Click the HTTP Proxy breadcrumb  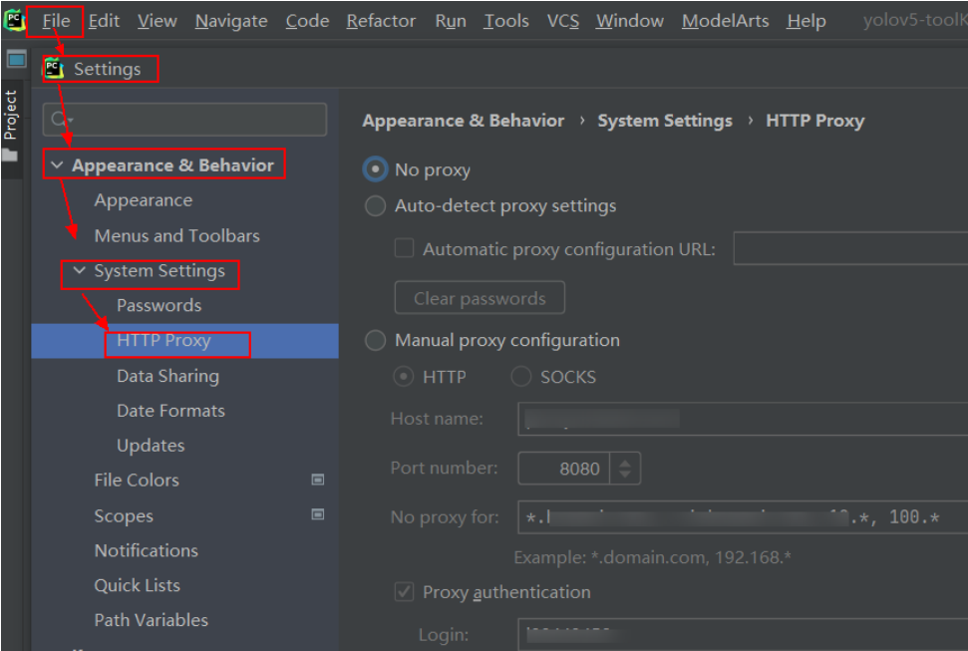[x=814, y=121]
